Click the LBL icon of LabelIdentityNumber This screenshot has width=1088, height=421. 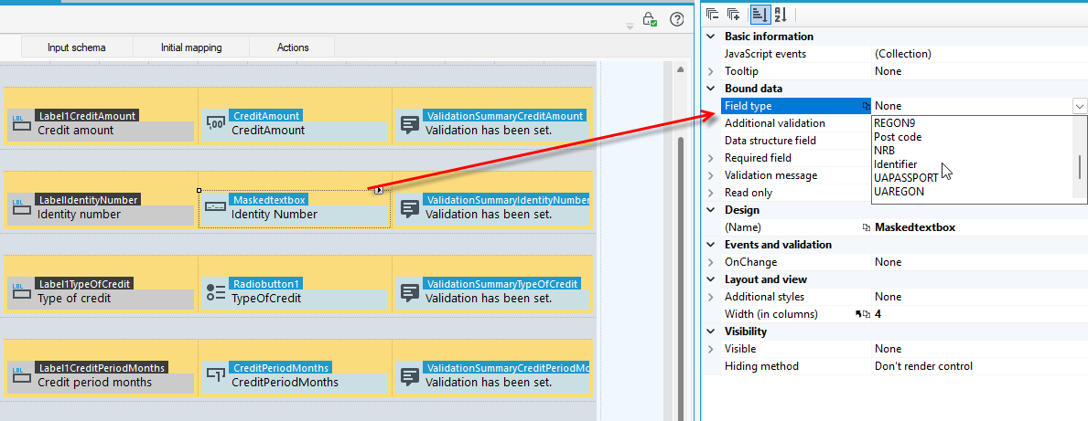click(x=22, y=208)
